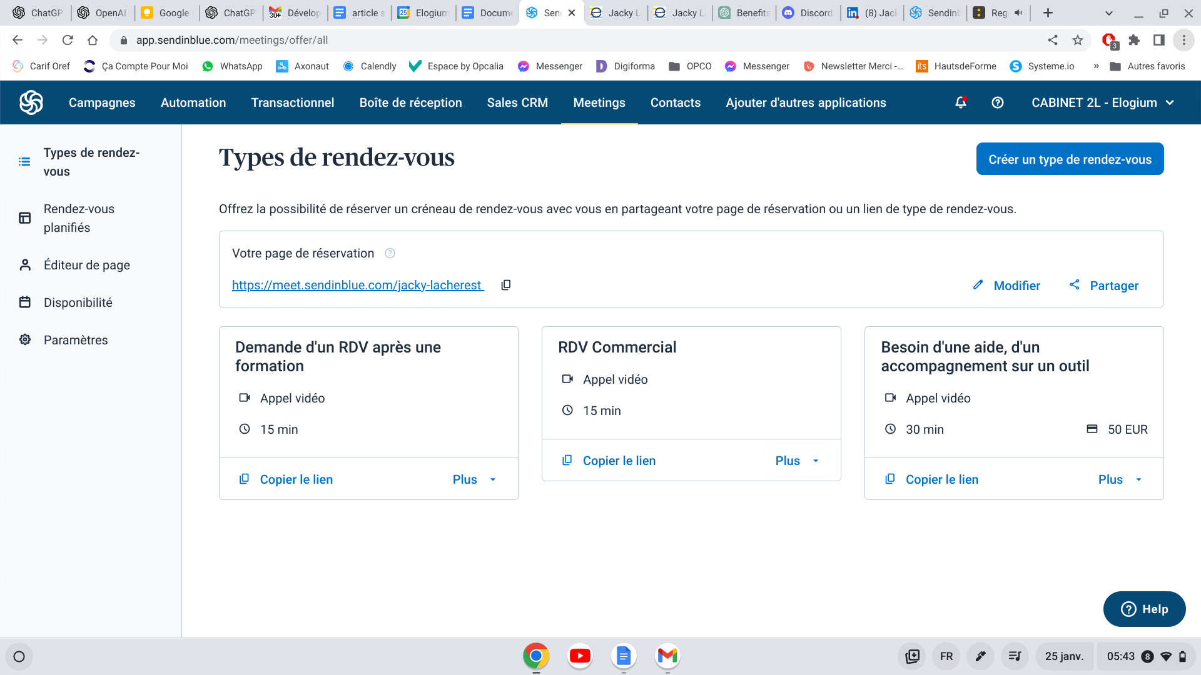
Task: Open the Contacts section
Action: (x=676, y=102)
